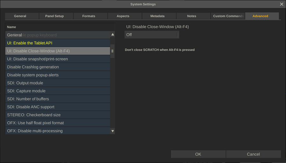The height and width of the screenshot is (163, 286).
Task: Click the settings list scrollbar thumb
Action: pos(112,51)
